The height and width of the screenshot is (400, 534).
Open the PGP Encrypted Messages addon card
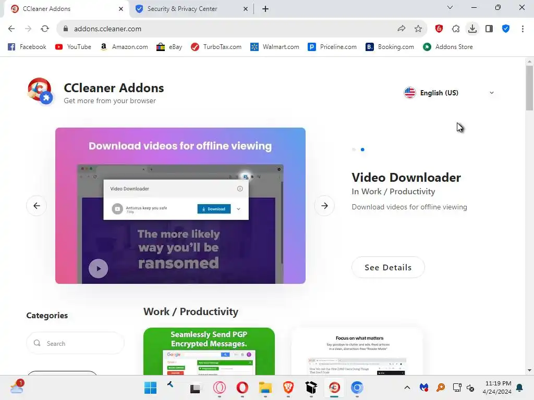[x=209, y=352]
